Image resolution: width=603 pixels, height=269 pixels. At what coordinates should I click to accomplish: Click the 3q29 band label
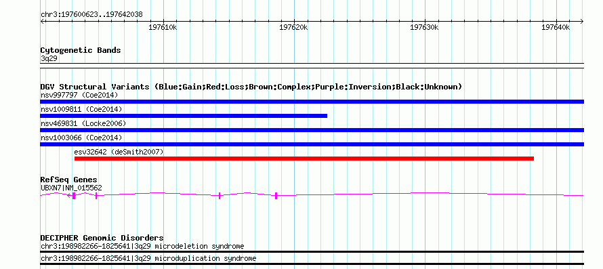pos(49,58)
